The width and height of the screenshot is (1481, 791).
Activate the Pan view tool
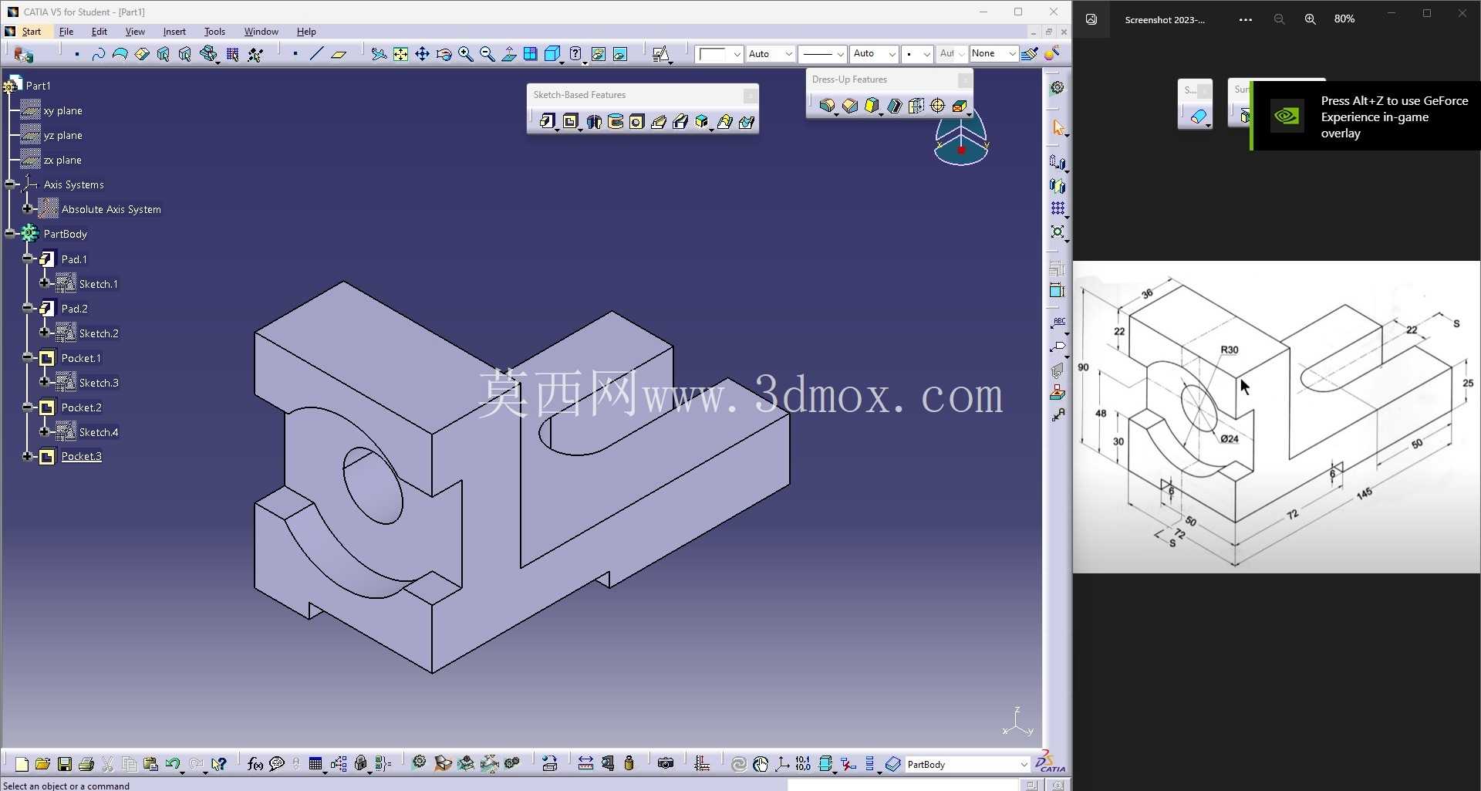422,54
